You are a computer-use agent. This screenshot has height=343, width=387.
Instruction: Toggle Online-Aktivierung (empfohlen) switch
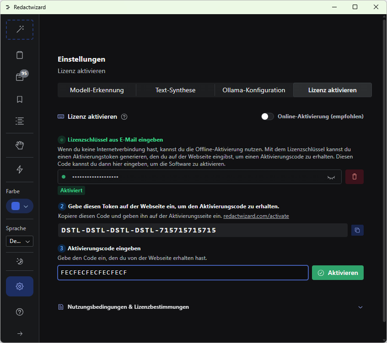click(268, 116)
